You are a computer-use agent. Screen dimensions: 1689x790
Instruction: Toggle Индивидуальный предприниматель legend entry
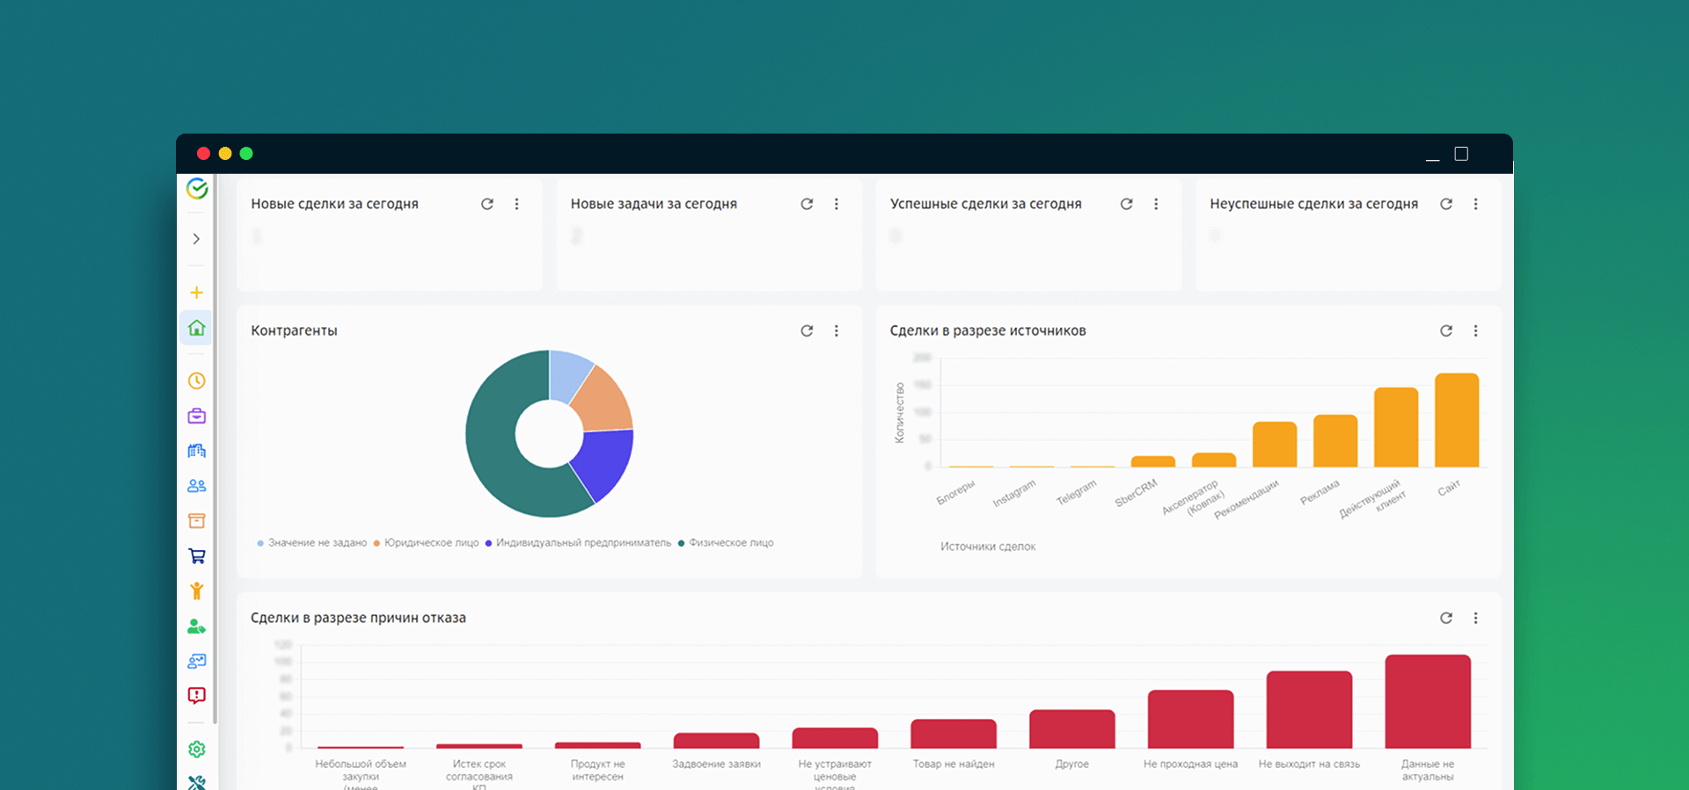click(582, 543)
